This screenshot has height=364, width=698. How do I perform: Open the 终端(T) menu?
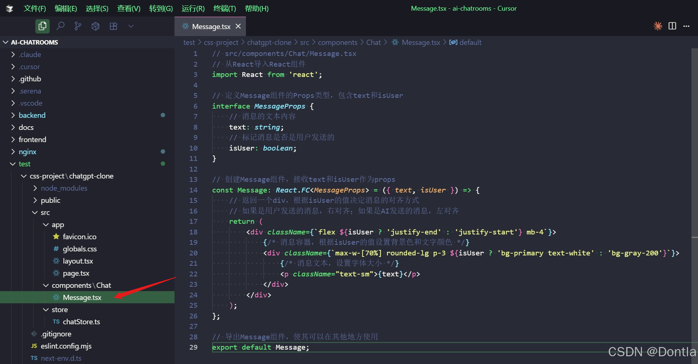coord(225,8)
